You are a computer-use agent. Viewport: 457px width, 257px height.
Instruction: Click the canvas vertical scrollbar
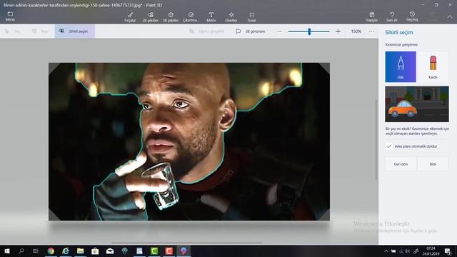[x=376, y=139]
